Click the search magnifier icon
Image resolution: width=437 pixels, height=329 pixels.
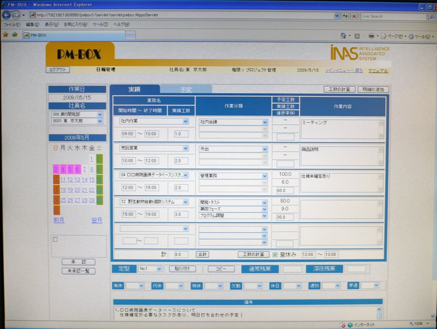coord(431,17)
